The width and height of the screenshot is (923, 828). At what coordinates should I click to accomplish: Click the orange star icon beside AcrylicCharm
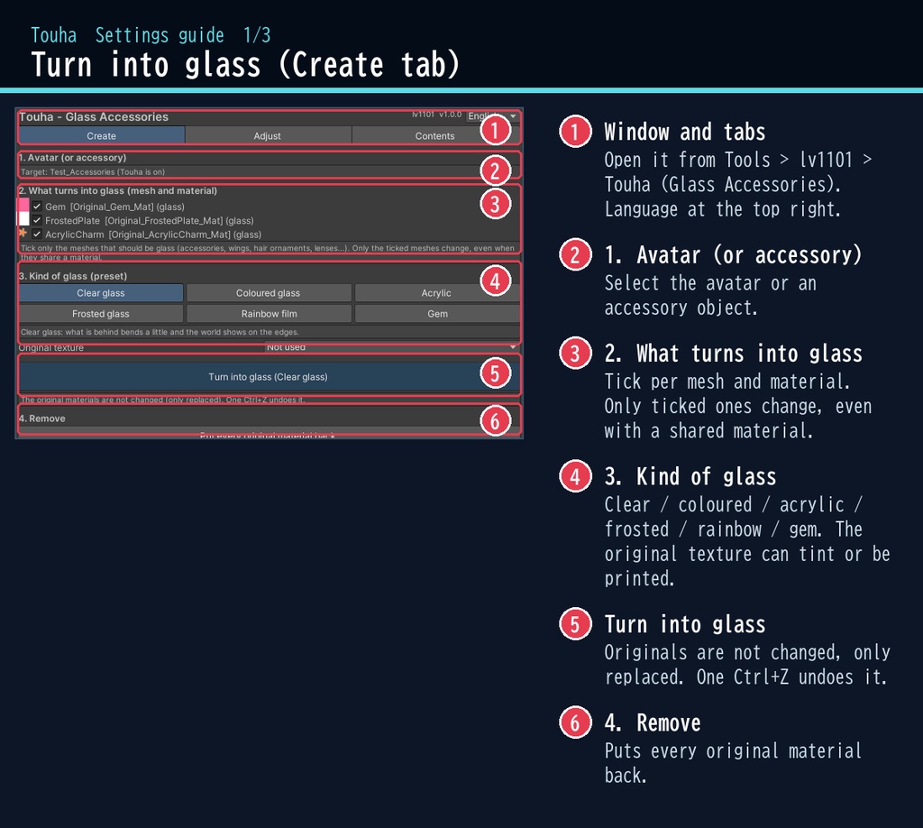[23, 234]
